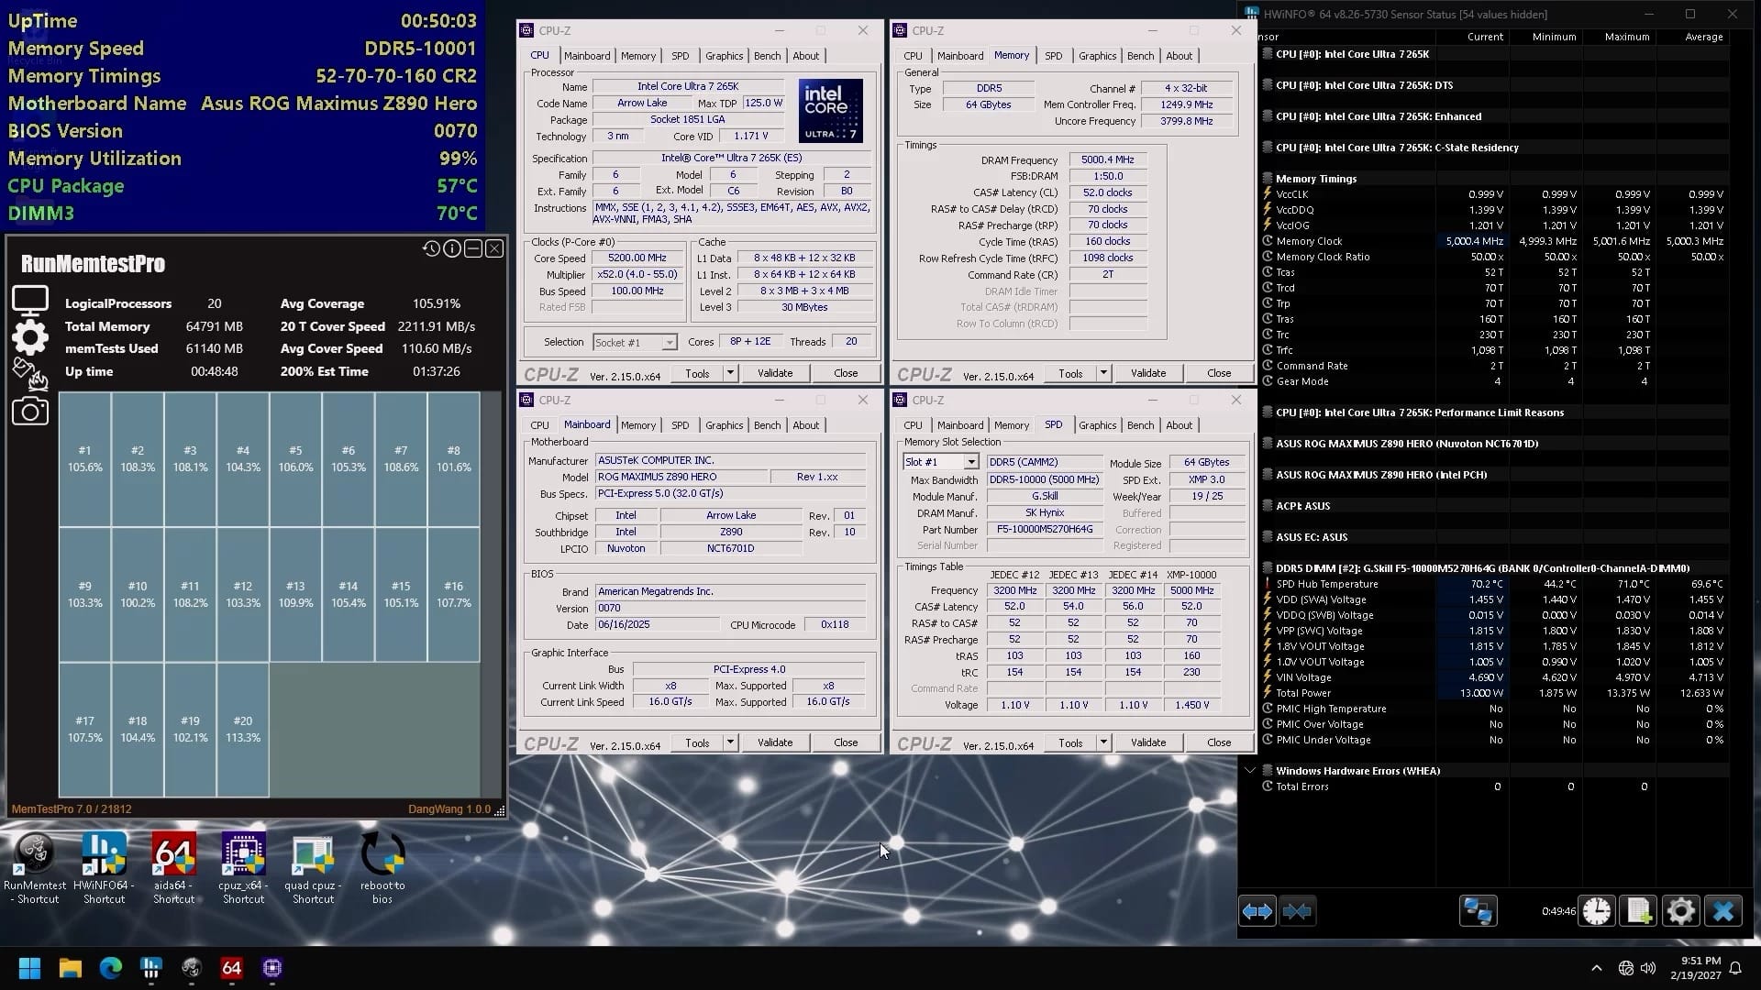Click the info icon in RunMemtestPro titlebar

[451, 248]
